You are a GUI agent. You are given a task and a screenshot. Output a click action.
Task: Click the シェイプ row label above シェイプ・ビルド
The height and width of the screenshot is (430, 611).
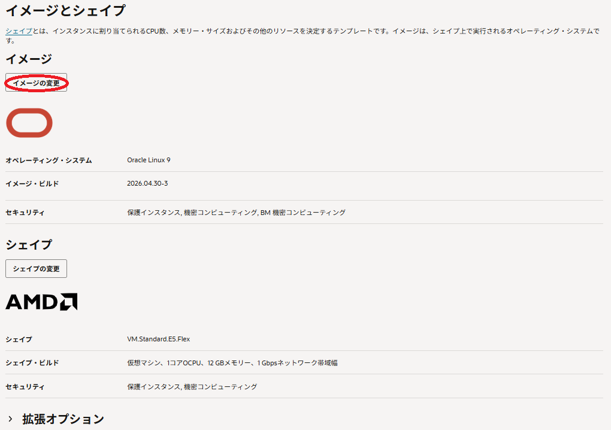pyautogui.click(x=19, y=340)
